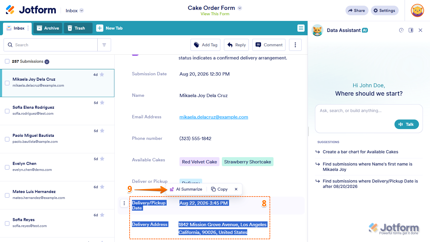This screenshot has width=430, height=242.
Task: Open Inbox tab options dots
Action: pos(28,28)
